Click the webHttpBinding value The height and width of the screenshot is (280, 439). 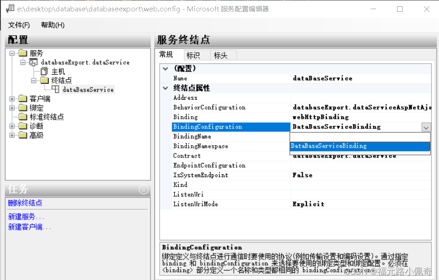[x=320, y=117]
